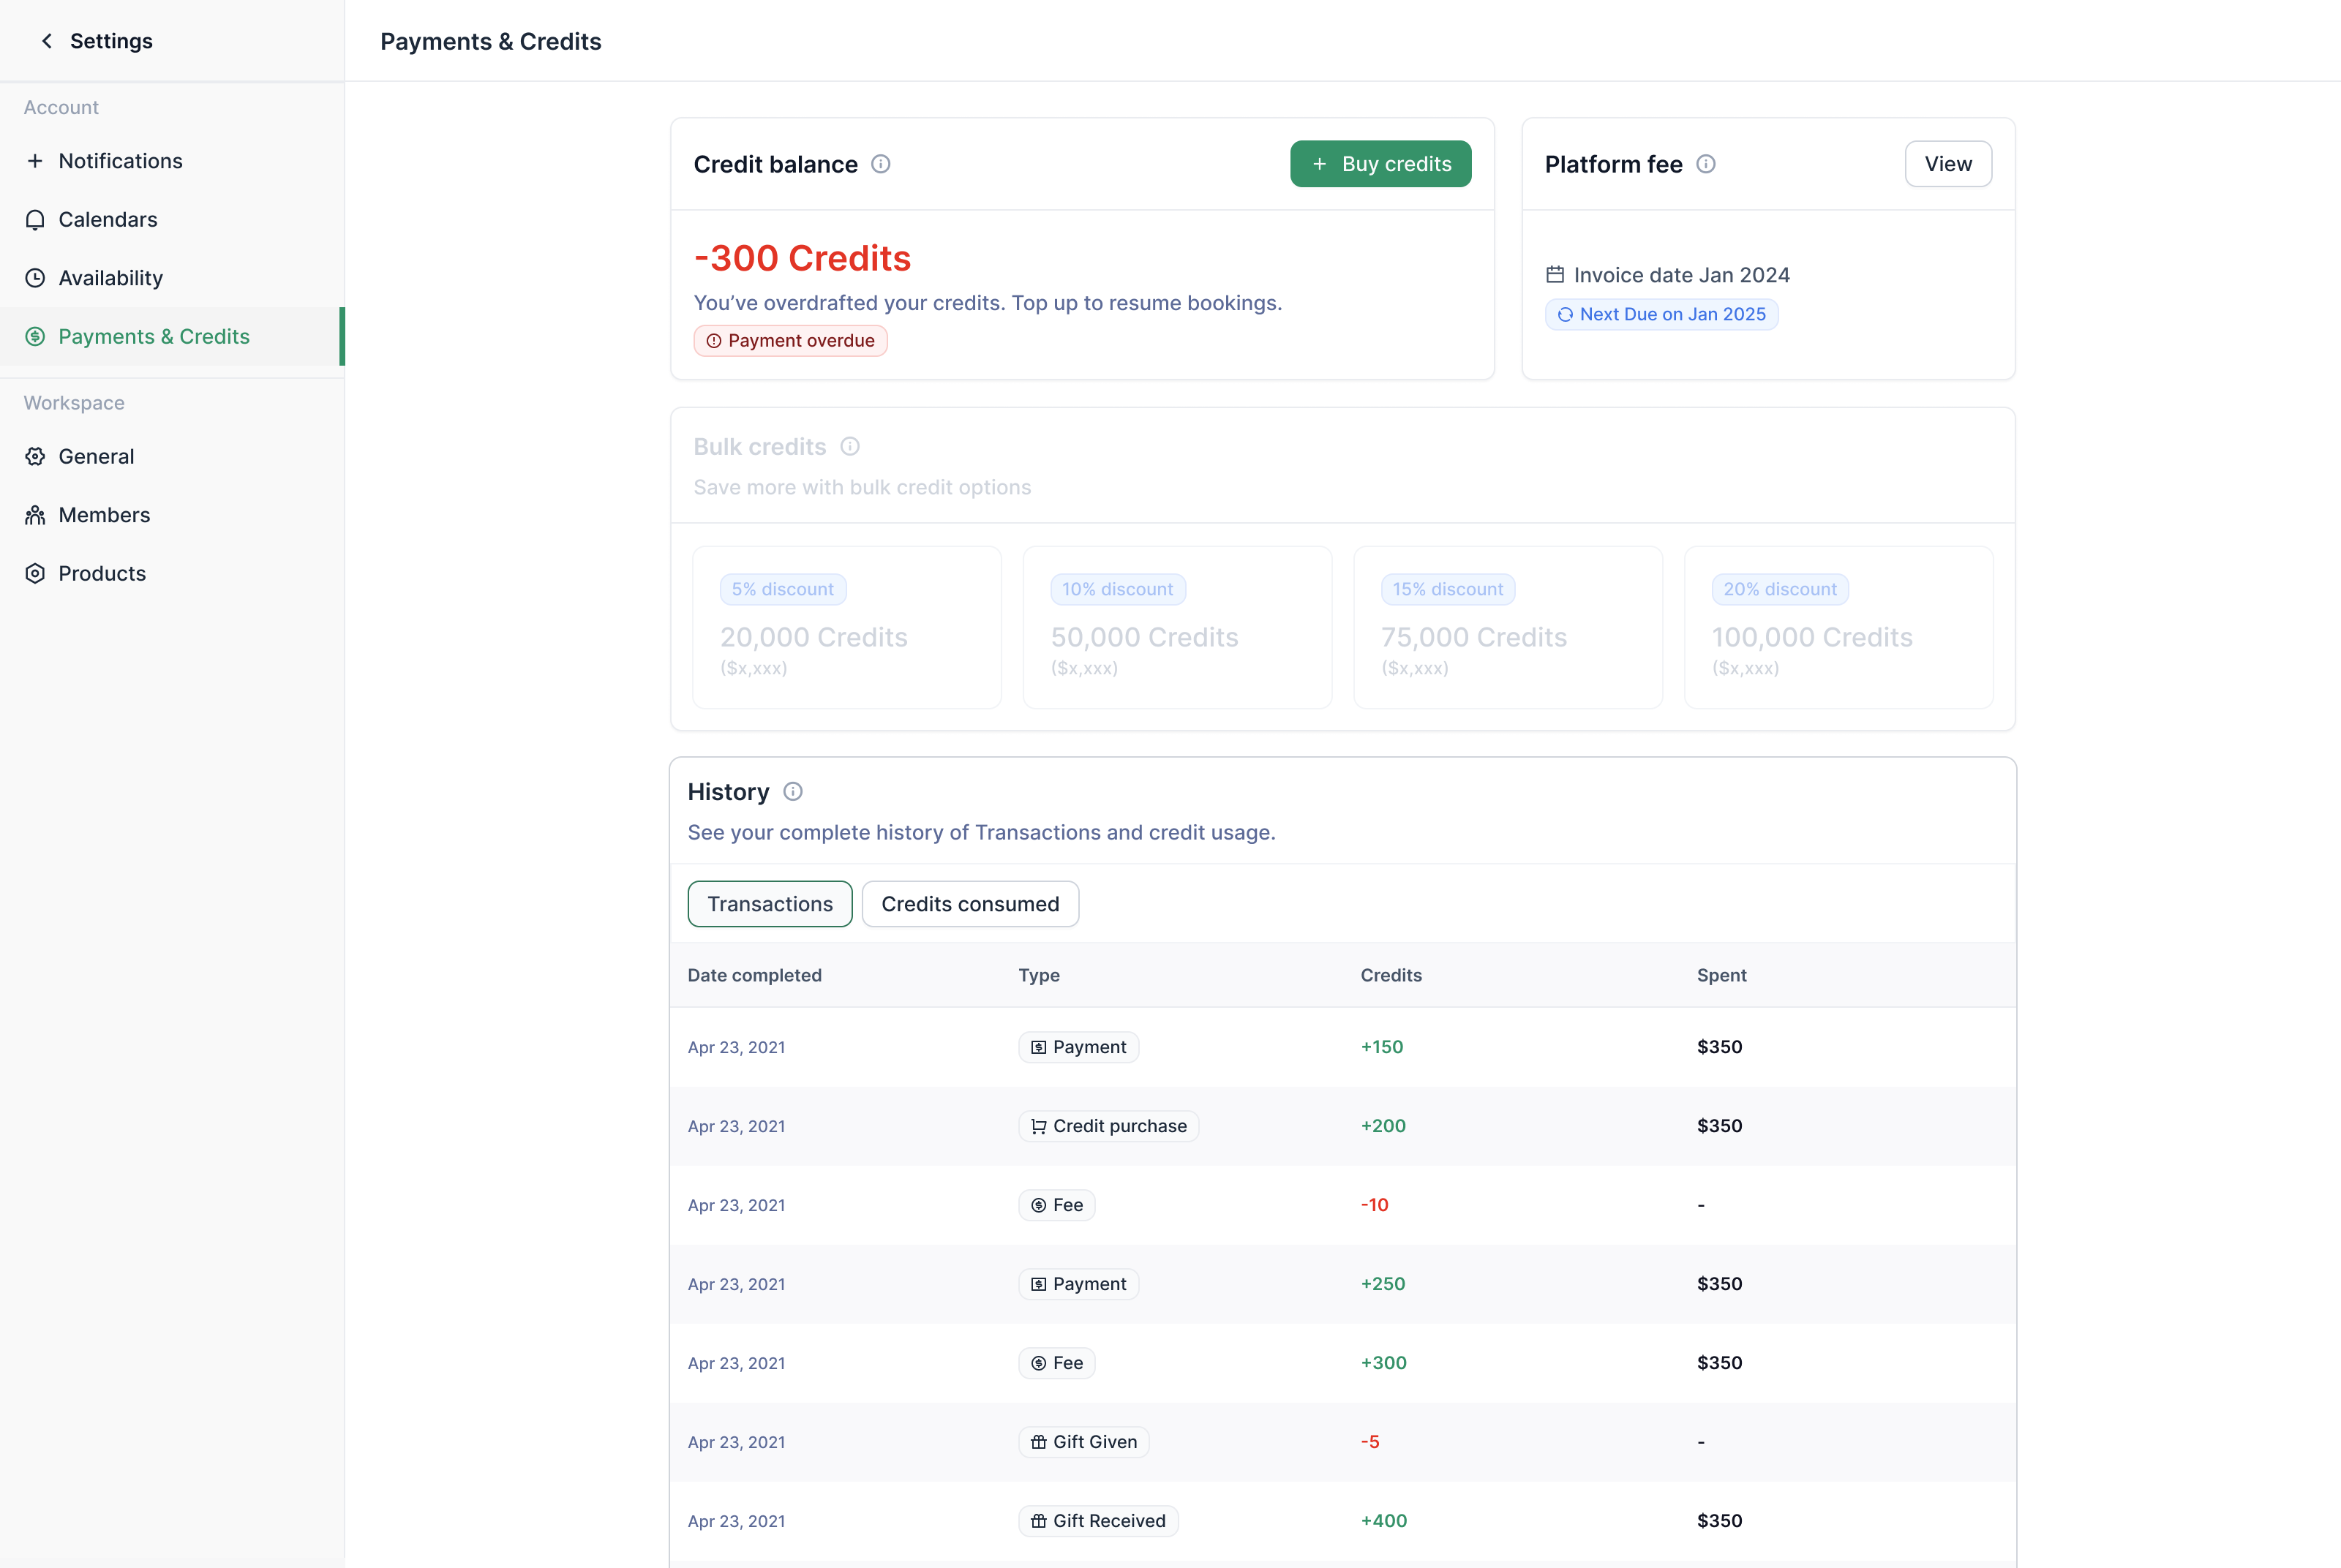
Task: Click the General gear icon in sidebar
Action: [35, 457]
